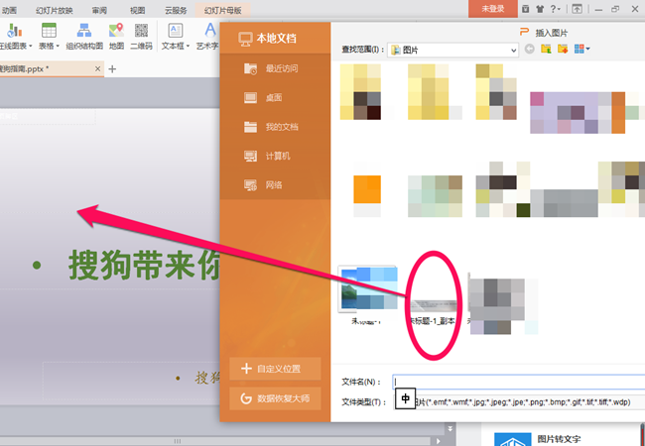Open the 视图 ribbon tab
The image size is (645, 446).
click(x=137, y=10)
